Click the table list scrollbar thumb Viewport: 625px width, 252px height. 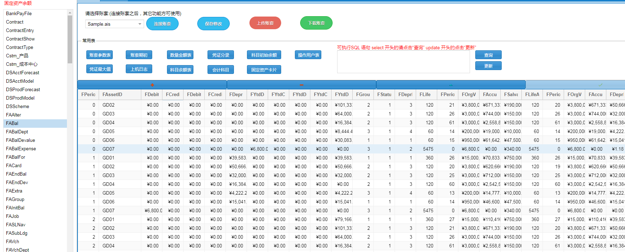tap(70, 39)
